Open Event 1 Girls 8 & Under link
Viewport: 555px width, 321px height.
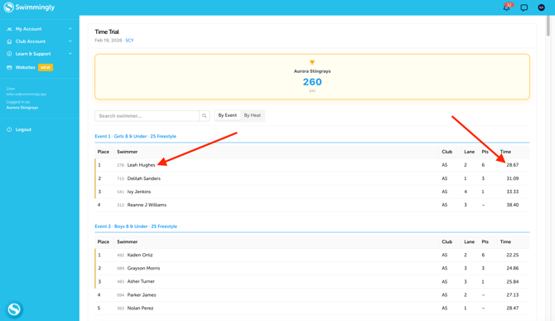[136, 136]
